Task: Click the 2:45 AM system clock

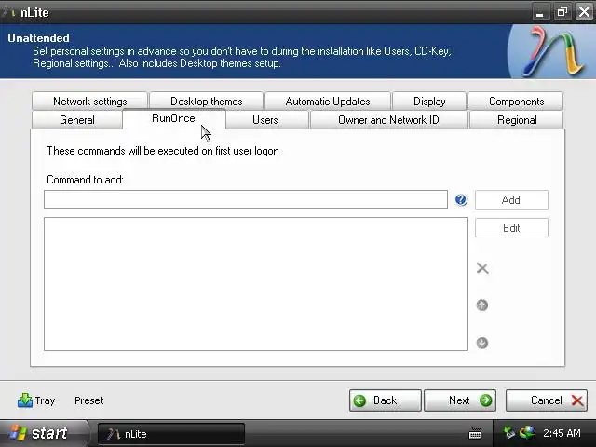Action: [x=562, y=433]
